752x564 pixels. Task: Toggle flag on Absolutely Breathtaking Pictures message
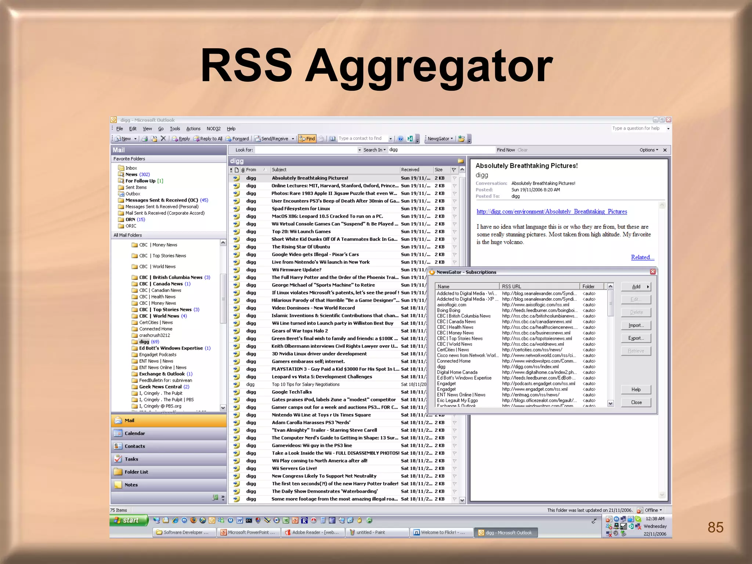(454, 178)
